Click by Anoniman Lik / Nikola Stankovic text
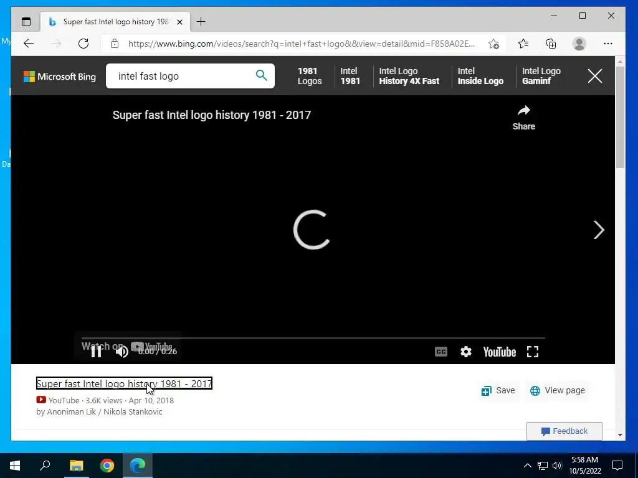 pyautogui.click(x=99, y=412)
